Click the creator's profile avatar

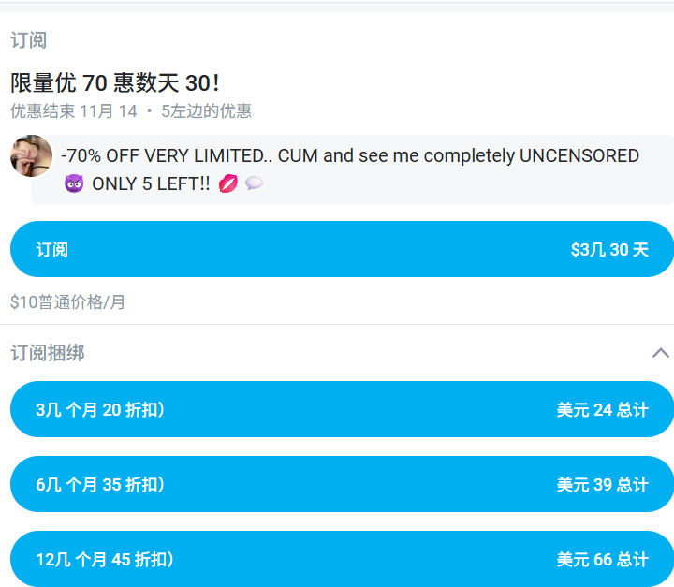point(31,155)
